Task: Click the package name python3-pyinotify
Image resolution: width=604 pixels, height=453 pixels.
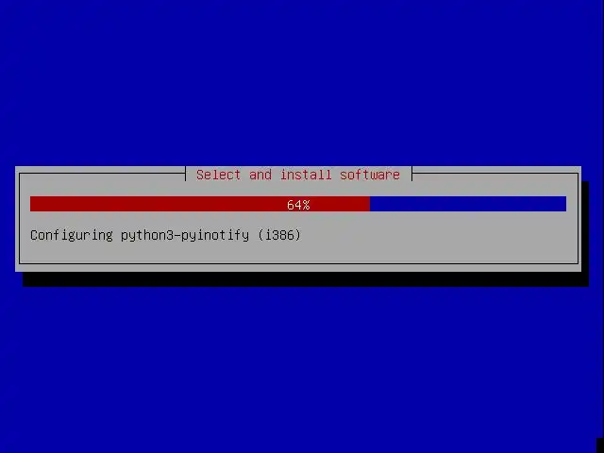Action: (185, 235)
